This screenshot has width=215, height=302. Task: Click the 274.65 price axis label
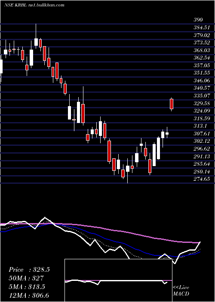click(202, 179)
